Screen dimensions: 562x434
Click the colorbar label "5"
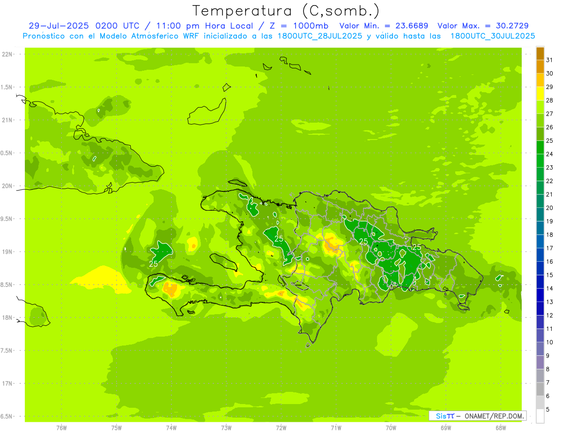click(548, 410)
